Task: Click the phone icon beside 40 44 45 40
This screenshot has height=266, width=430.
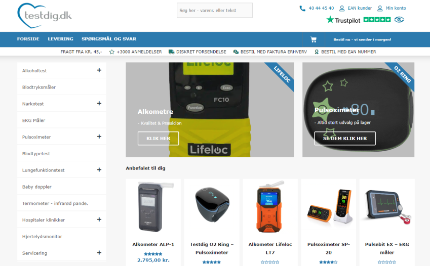Action: [x=302, y=8]
